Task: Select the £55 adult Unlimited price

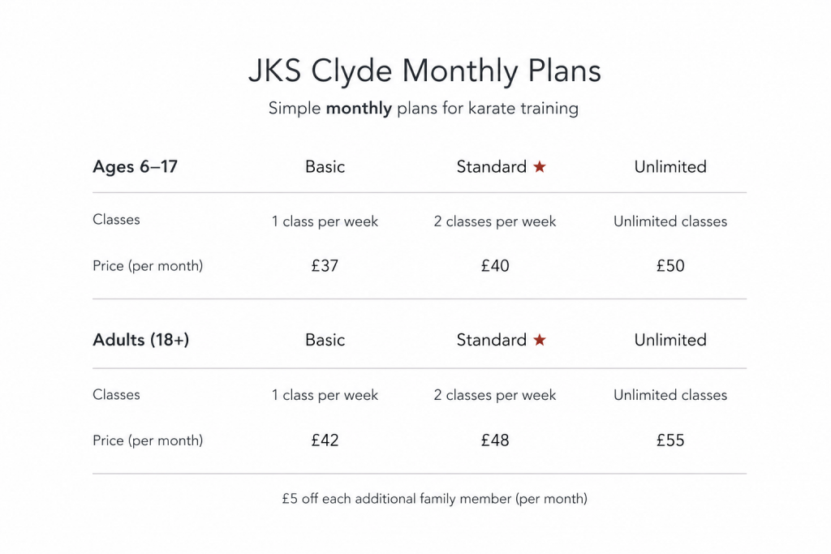Action: point(670,440)
